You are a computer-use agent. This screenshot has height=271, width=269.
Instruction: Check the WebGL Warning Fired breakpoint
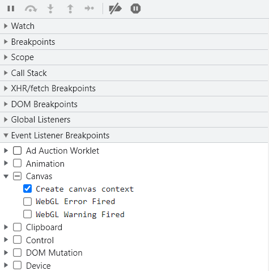click(28, 214)
